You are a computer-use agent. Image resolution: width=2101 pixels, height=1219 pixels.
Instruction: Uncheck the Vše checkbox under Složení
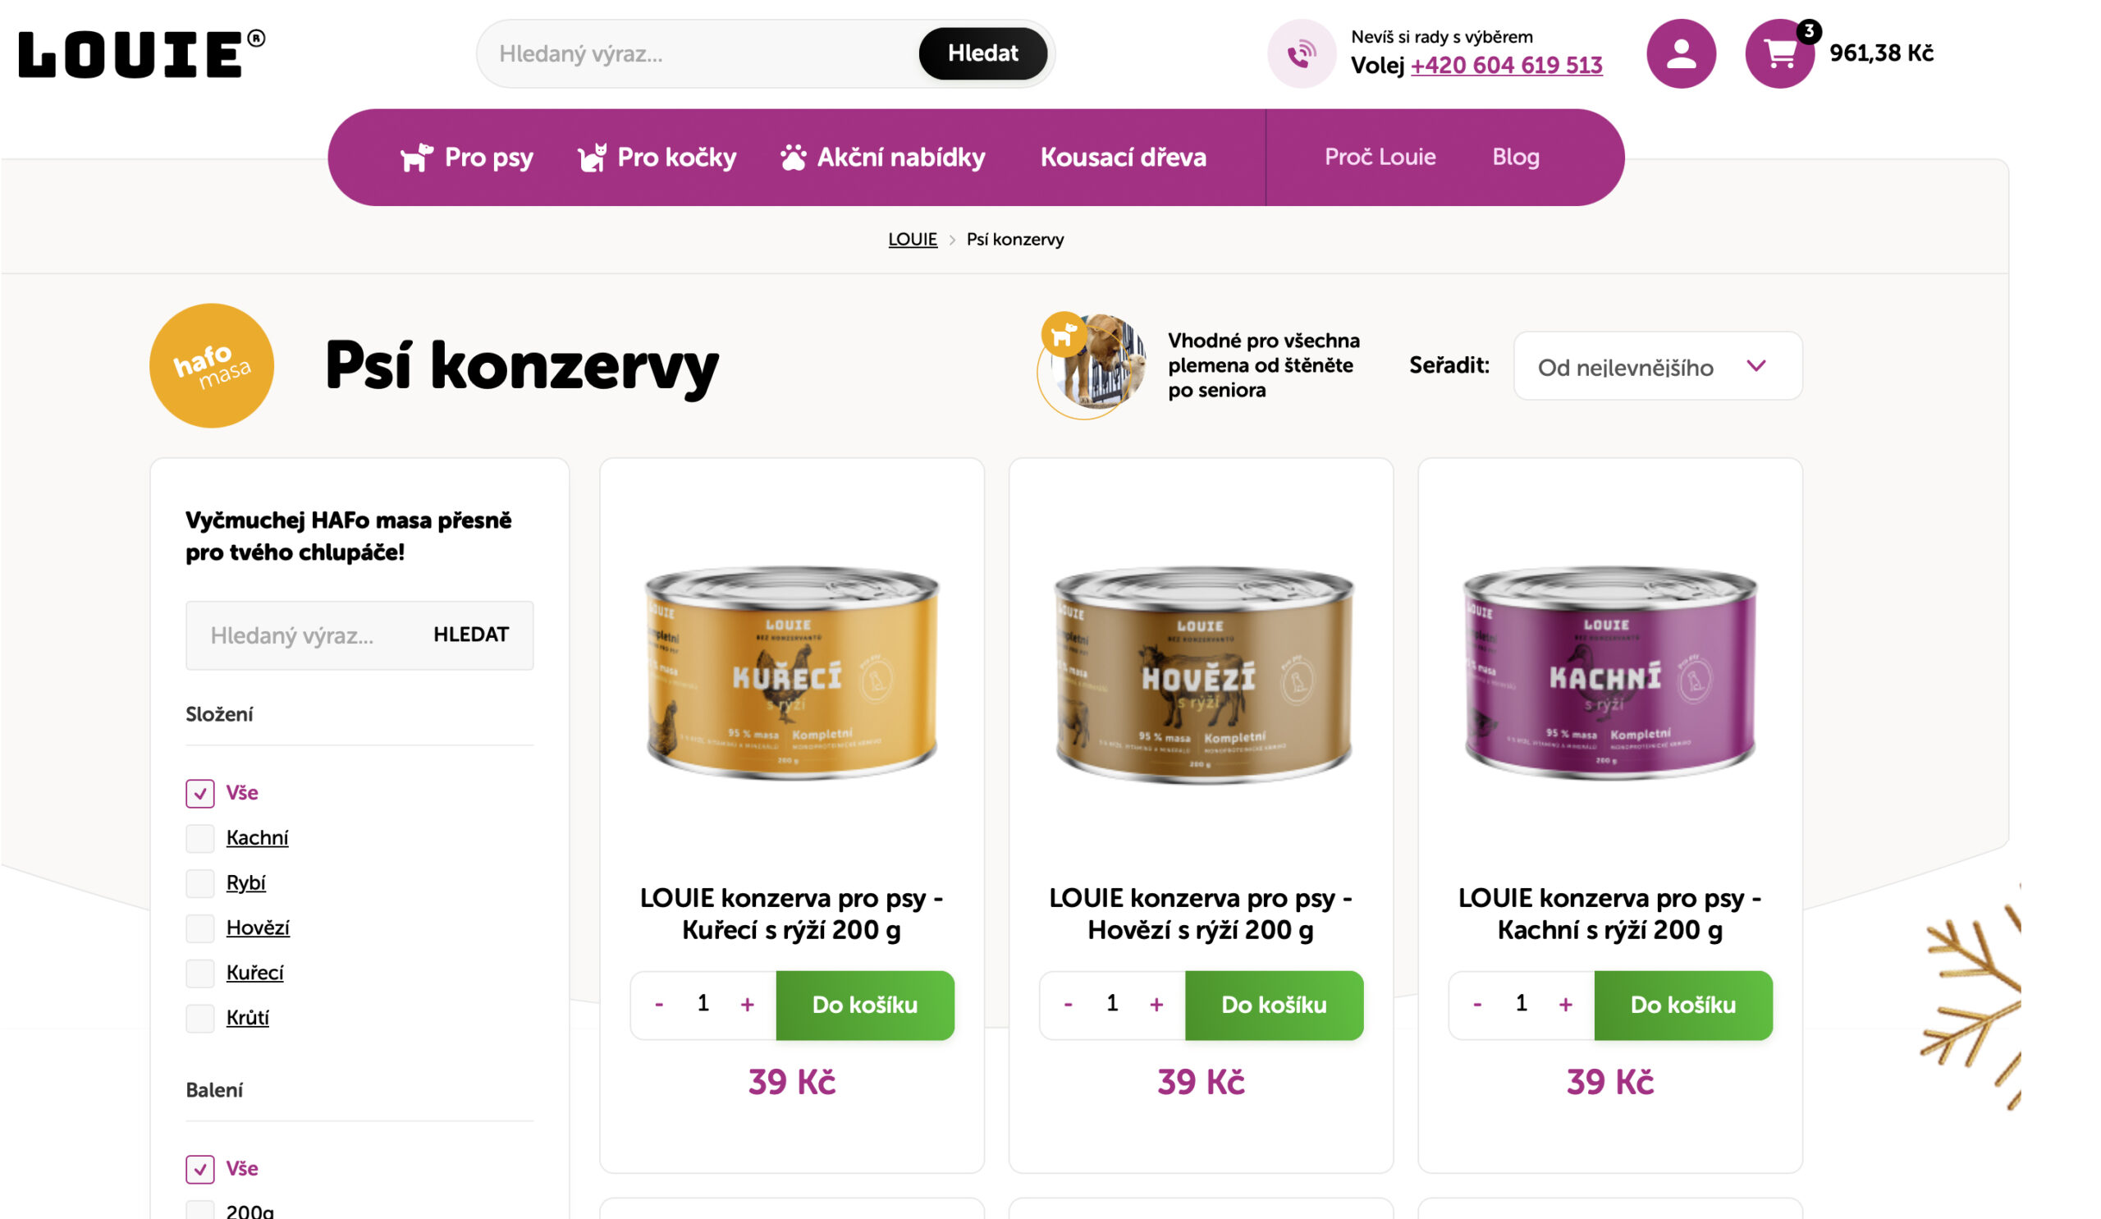200,793
